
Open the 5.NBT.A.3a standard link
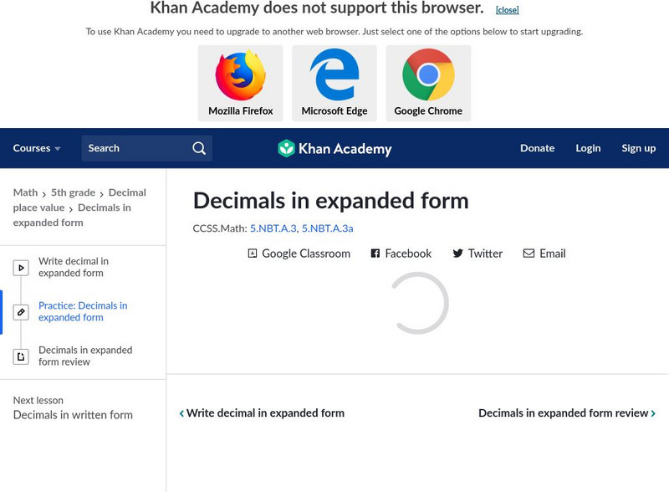[x=328, y=228]
